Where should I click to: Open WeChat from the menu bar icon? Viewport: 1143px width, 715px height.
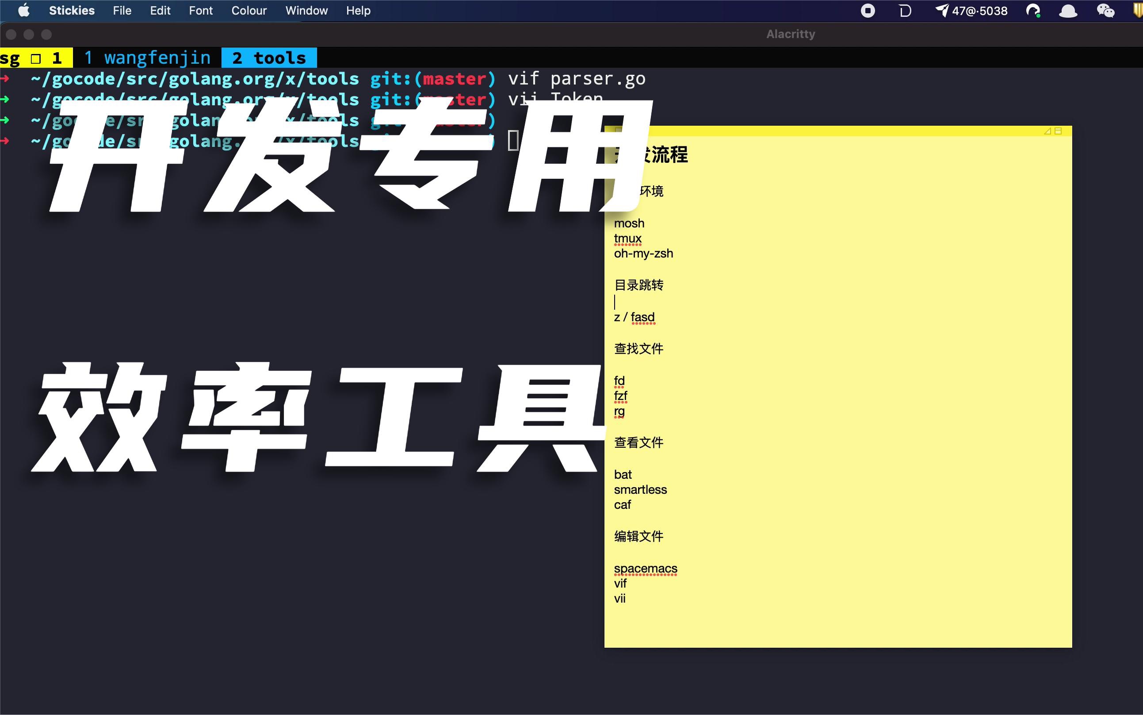(x=1106, y=11)
